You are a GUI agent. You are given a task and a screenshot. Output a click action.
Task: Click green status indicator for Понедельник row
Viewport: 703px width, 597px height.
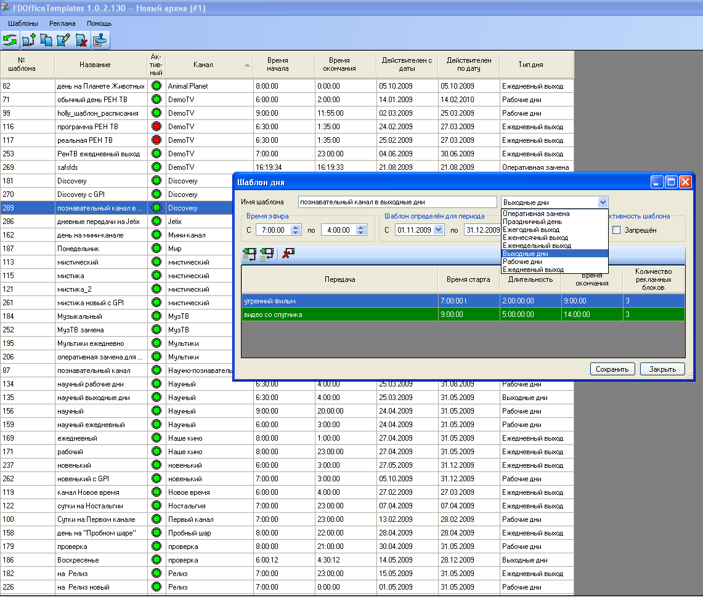156,249
